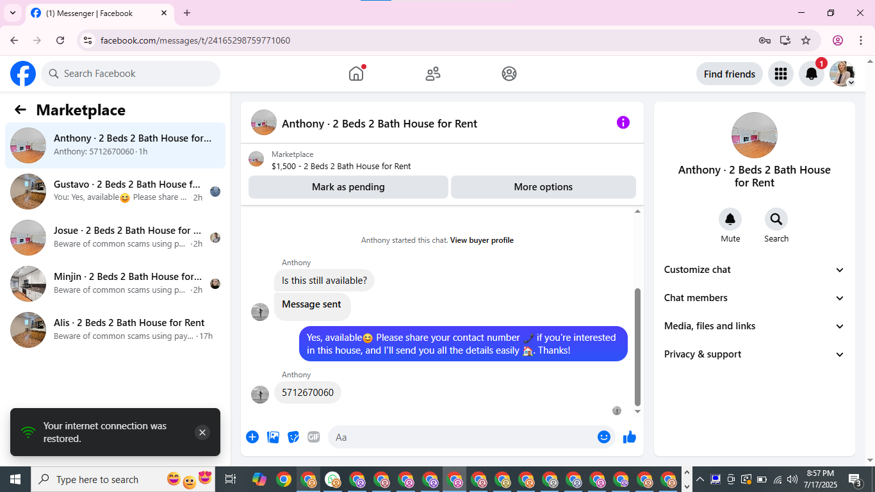875x492 pixels.
Task: Click the chat scrollbar thumb
Action: point(637,347)
